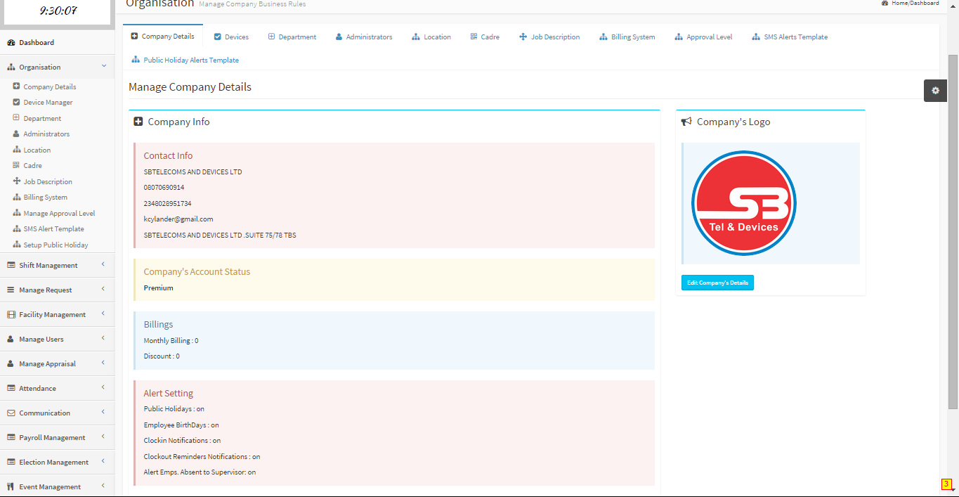959x497 pixels.
Task: Click the Dashboard icon in sidebar
Action: pyautogui.click(x=11, y=43)
